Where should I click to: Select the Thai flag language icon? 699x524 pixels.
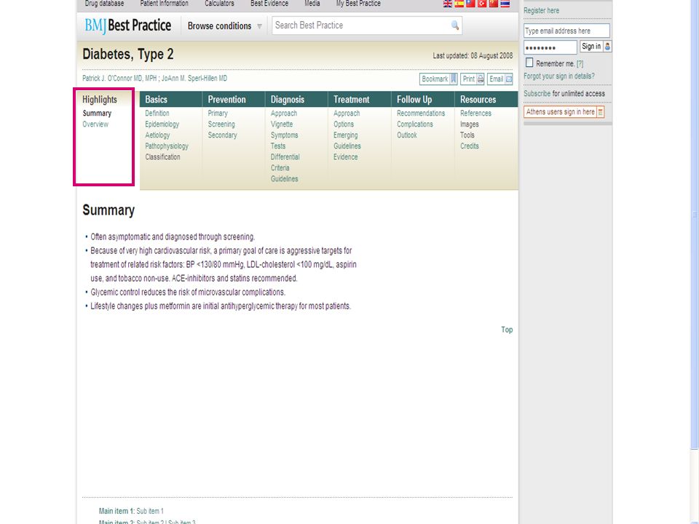tap(505, 4)
